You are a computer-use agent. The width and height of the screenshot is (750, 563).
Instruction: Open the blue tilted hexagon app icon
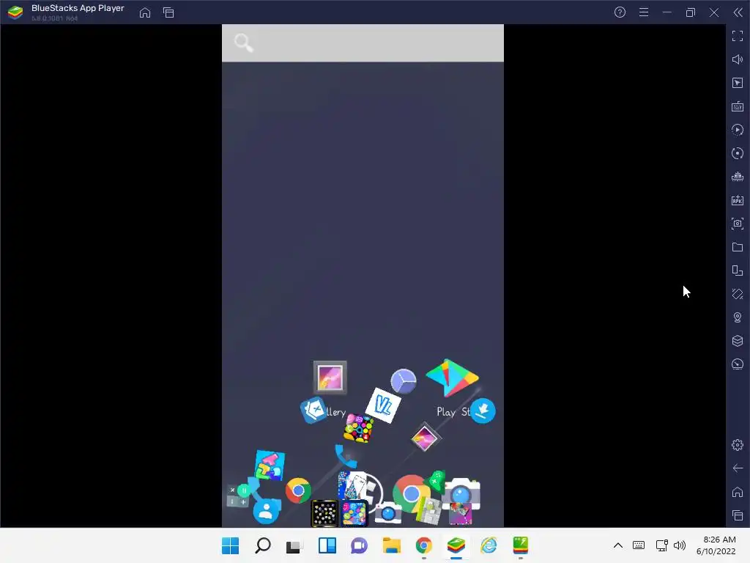coord(313,410)
